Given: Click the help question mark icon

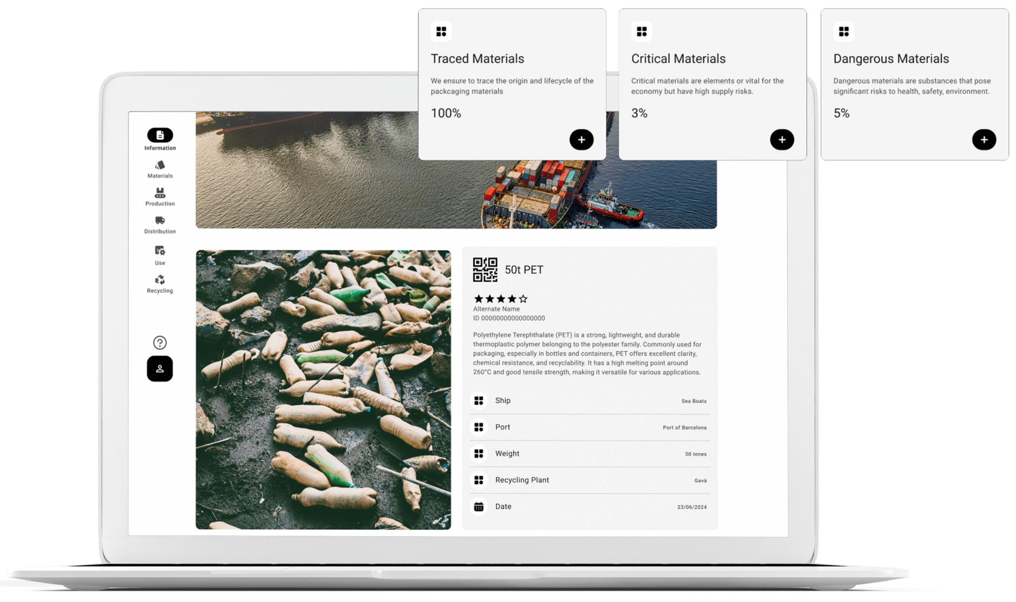Looking at the screenshot, I should point(160,343).
